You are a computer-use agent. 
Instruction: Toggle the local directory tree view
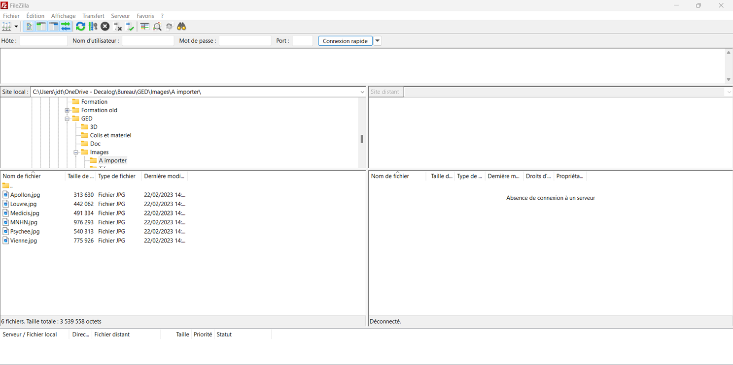41,27
